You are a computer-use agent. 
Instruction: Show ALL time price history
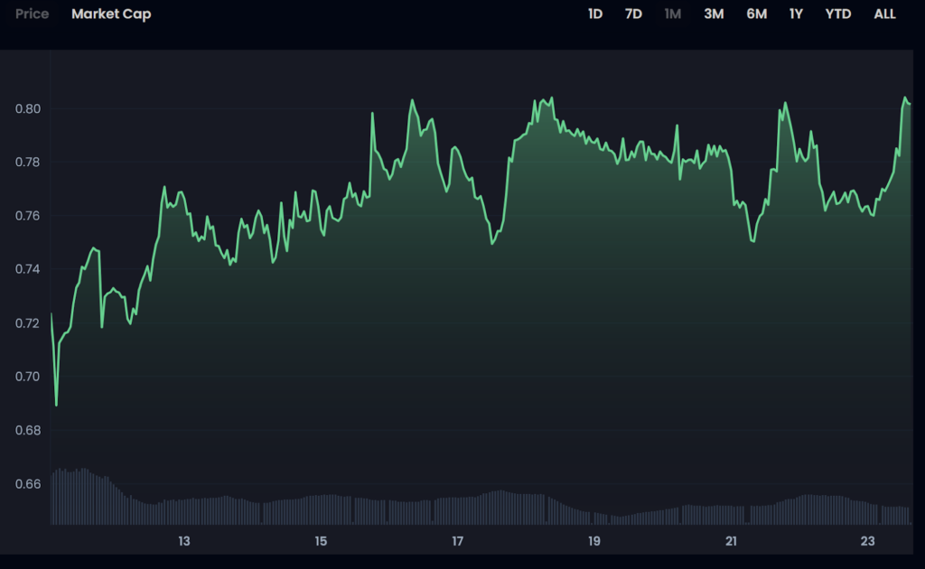(x=884, y=14)
